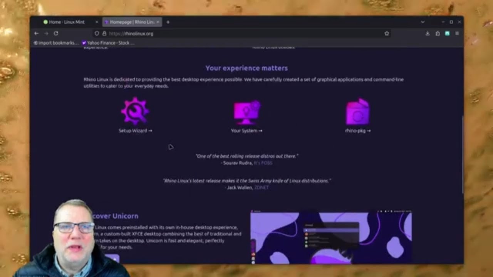Viewport: 493px width, 277px height.
Task: Open the Firefox downloads panel
Action: [428, 33]
